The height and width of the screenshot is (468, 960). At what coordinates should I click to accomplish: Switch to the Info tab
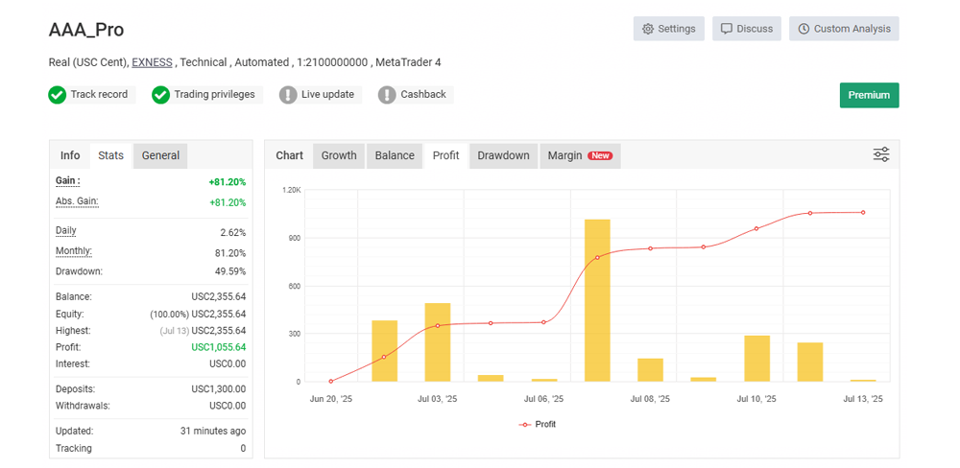pos(70,155)
